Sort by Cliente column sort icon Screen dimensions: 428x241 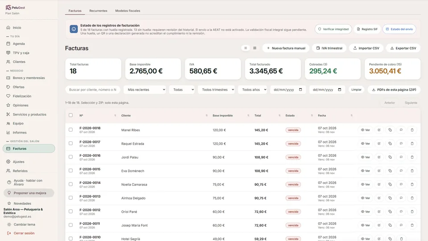click(x=206, y=116)
